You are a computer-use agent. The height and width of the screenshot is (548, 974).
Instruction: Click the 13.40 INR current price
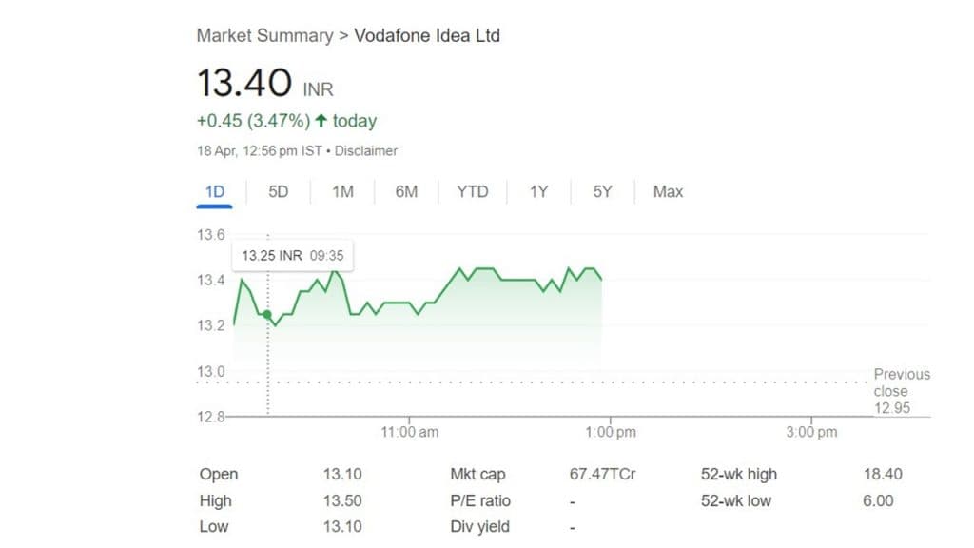[243, 83]
